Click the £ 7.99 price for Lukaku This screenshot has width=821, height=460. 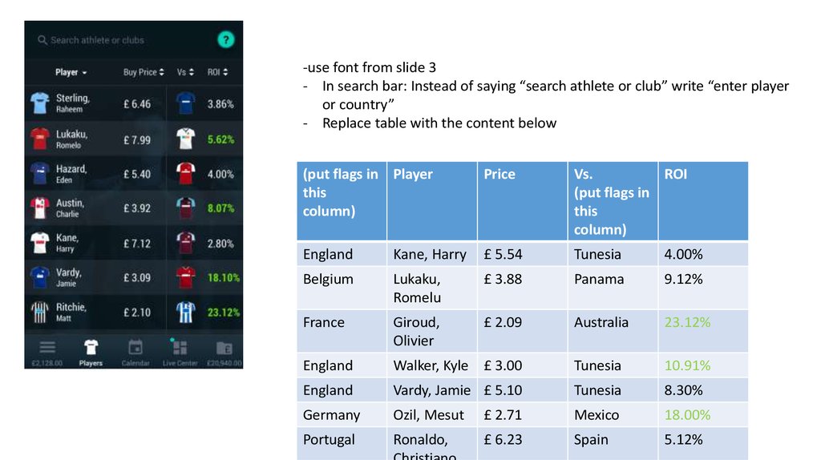(x=136, y=139)
